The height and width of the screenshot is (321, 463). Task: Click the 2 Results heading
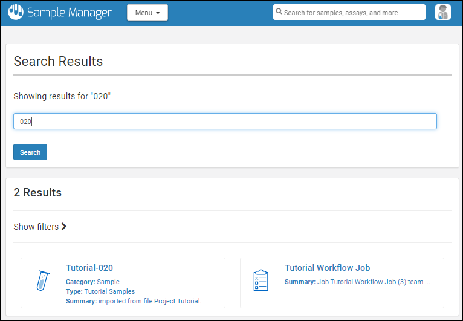pos(37,193)
